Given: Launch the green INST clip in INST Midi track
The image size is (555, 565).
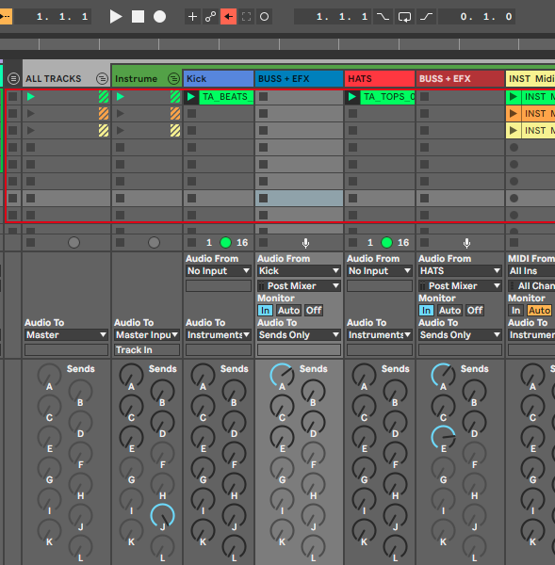Looking at the screenshot, I should point(514,97).
